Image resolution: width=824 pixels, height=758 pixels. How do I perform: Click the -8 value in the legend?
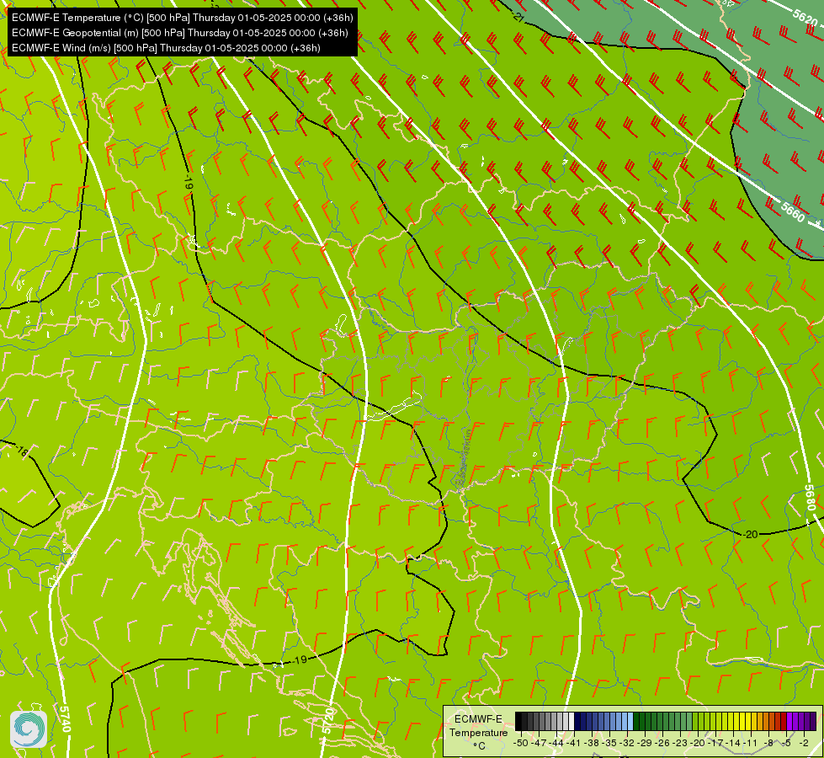pyautogui.click(x=769, y=743)
